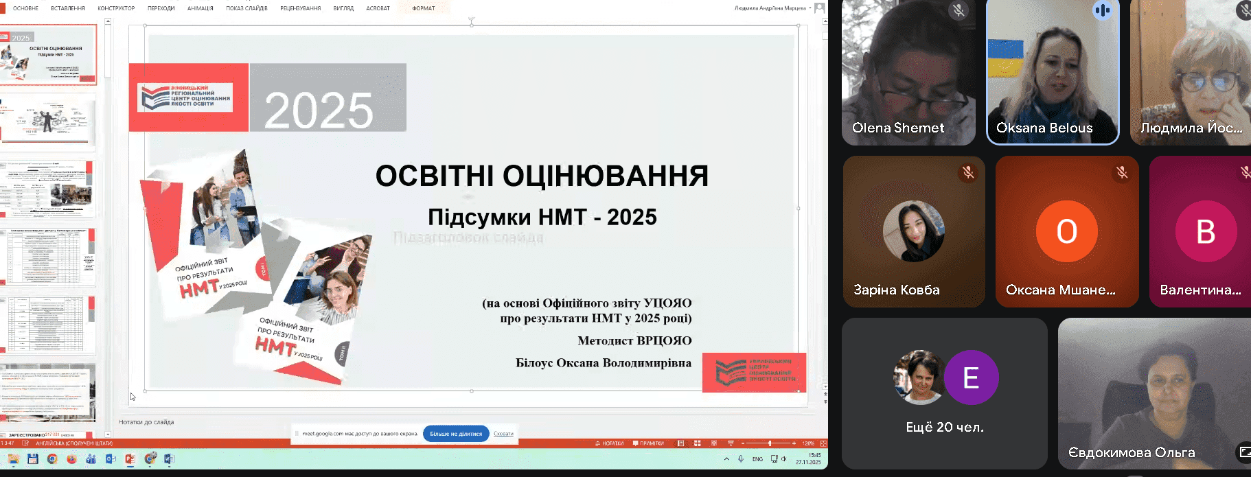The image size is (1251, 477).
Task: Open account dropdown next to Людмила Андріївна Марцева
Action: tap(810, 8)
